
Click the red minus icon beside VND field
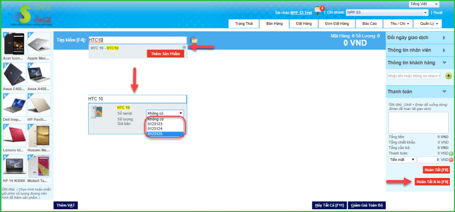pos(450,160)
